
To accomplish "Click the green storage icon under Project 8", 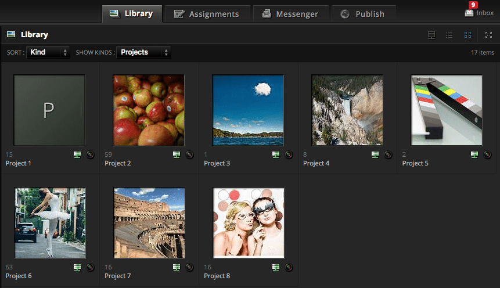I will (x=276, y=267).
